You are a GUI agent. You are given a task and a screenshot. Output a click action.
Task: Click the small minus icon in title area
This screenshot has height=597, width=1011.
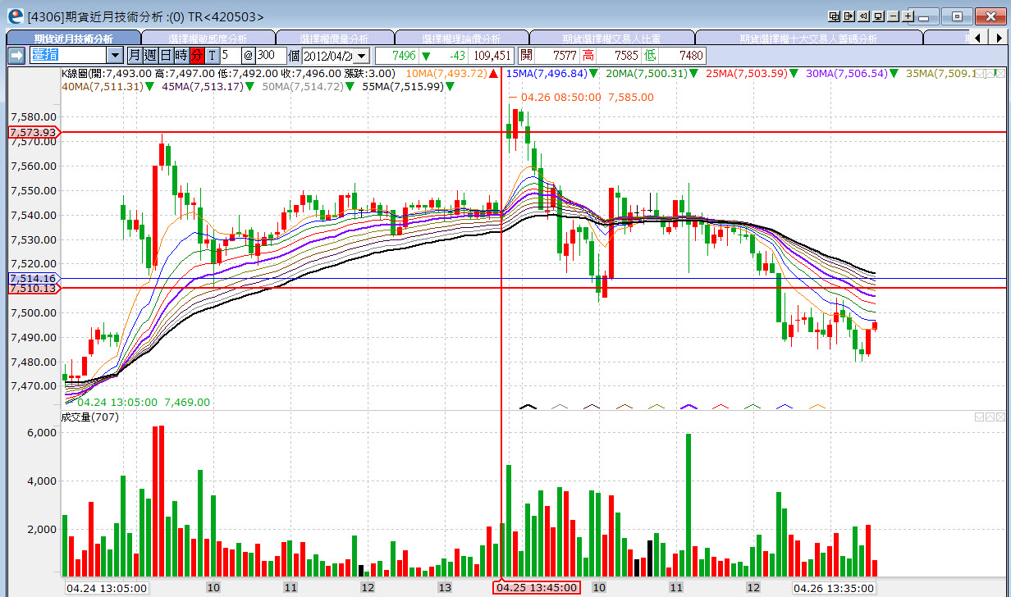pyautogui.click(x=893, y=16)
